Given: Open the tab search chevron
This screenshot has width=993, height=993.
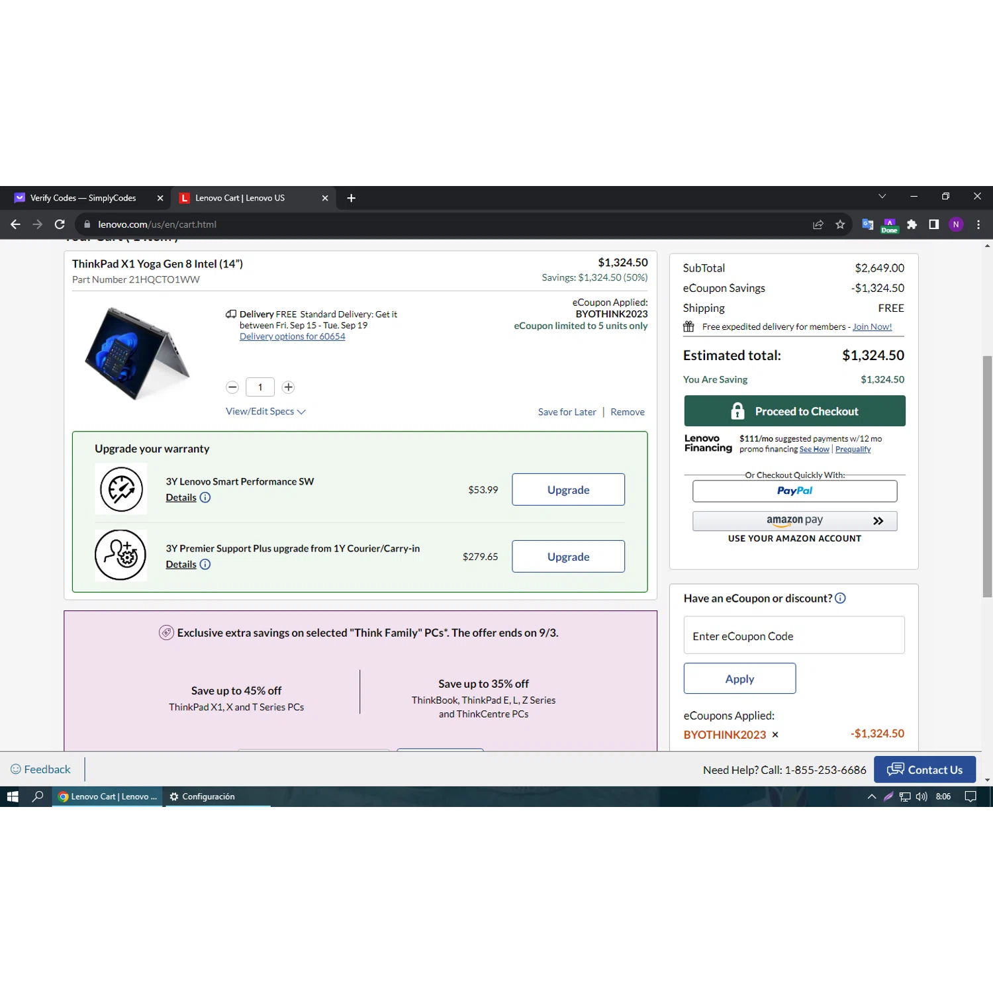Looking at the screenshot, I should coord(882,196).
